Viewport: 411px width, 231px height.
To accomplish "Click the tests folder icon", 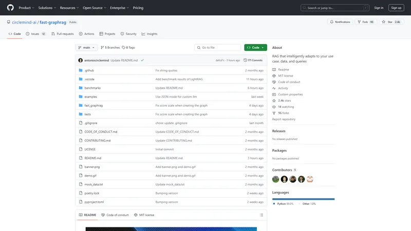I will pyautogui.click(x=81, y=114).
